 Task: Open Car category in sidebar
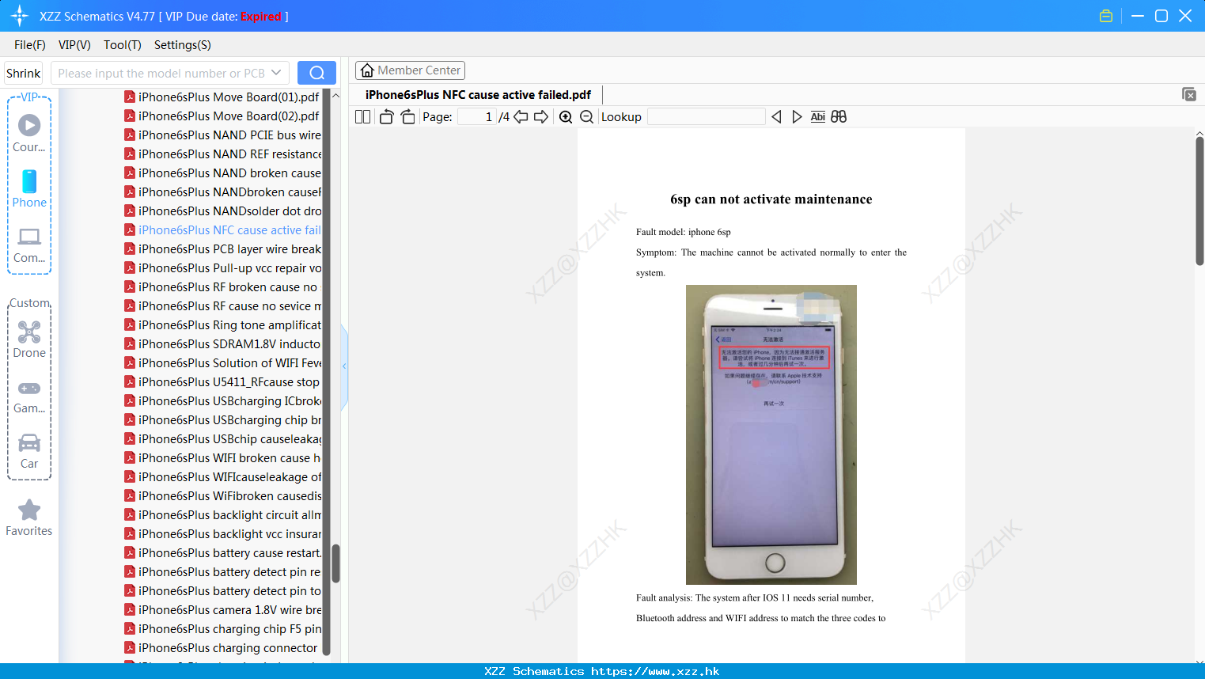click(x=29, y=451)
